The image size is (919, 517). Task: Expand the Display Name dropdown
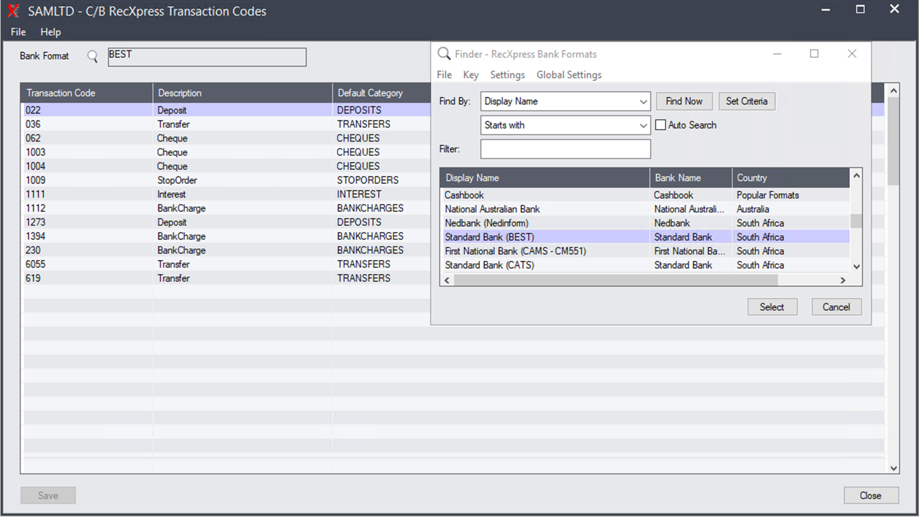coord(643,101)
